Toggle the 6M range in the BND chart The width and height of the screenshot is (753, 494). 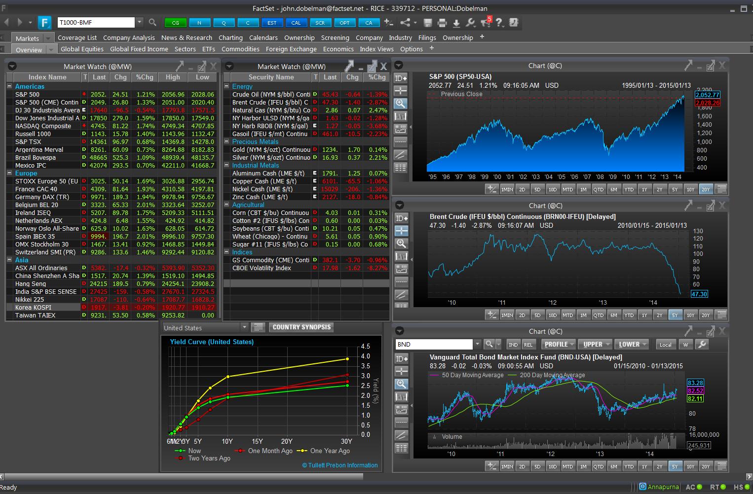pos(613,466)
